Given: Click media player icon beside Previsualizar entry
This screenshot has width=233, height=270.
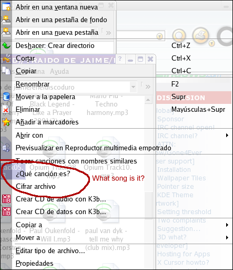Looking at the screenshot, I should point(6,148).
